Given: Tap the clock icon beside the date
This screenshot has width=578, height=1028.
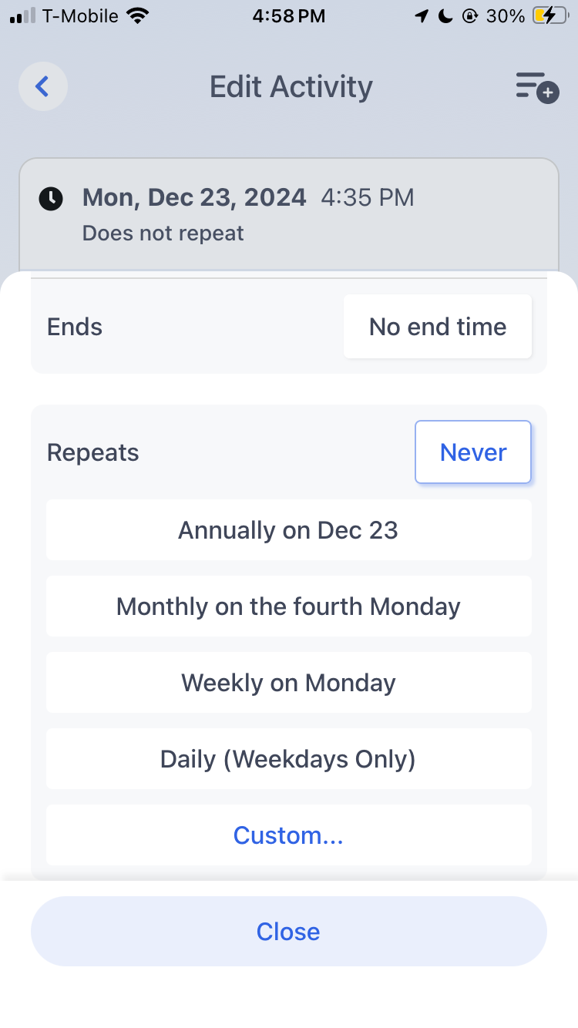Looking at the screenshot, I should pos(51,198).
